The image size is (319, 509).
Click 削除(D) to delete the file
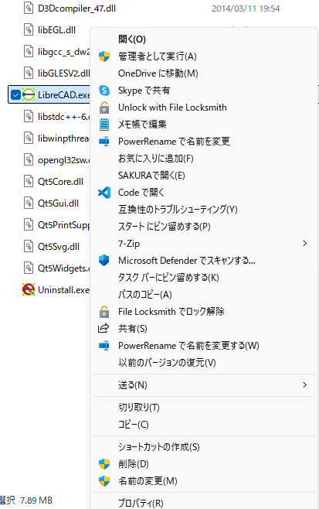(x=134, y=464)
